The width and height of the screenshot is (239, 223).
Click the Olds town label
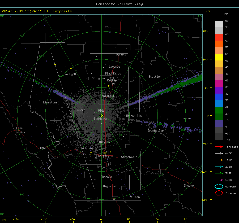tap(101, 111)
